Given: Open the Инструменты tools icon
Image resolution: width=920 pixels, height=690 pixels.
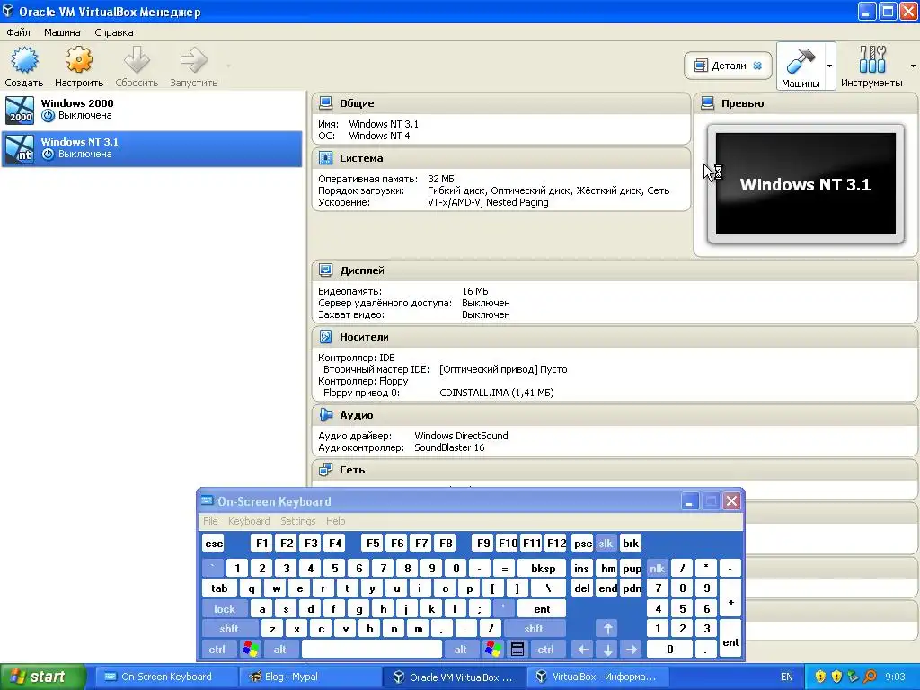Looking at the screenshot, I should pyautogui.click(x=871, y=59).
